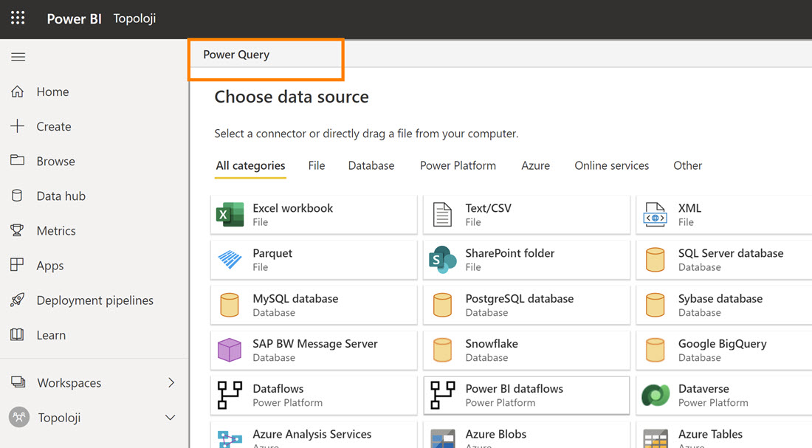
Task: Click the Learn book icon
Action: click(17, 334)
